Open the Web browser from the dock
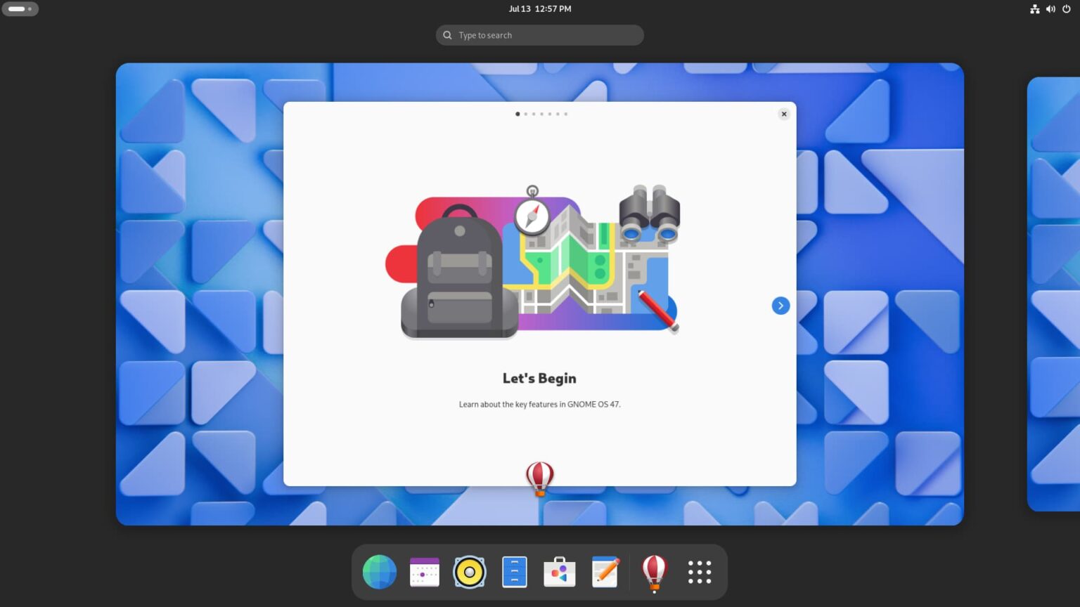Image resolution: width=1080 pixels, height=607 pixels. [x=379, y=572]
